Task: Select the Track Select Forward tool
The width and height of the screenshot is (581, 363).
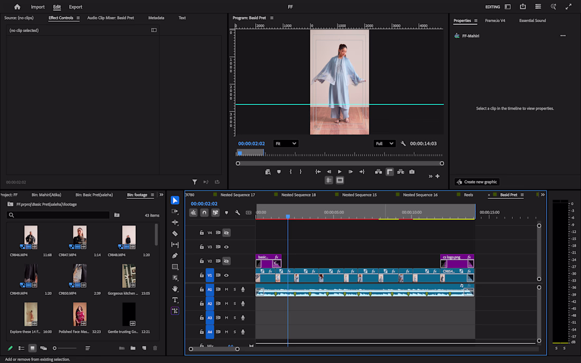Action: click(175, 211)
